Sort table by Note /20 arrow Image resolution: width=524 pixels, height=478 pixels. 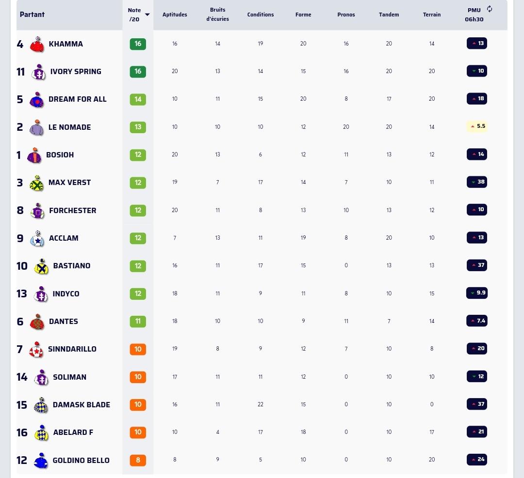coord(147,15)
